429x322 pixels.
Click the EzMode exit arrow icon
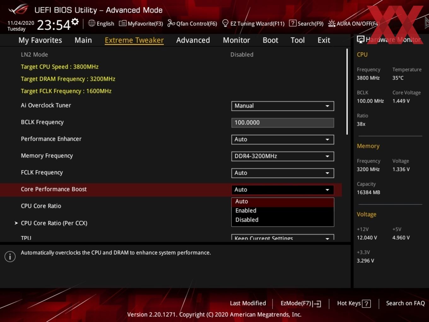tap(317, 304)
